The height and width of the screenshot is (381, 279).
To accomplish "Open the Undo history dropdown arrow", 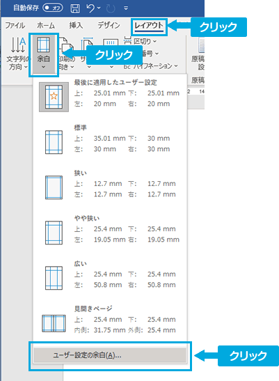I will pyautogui.click(x=99, y=8).
